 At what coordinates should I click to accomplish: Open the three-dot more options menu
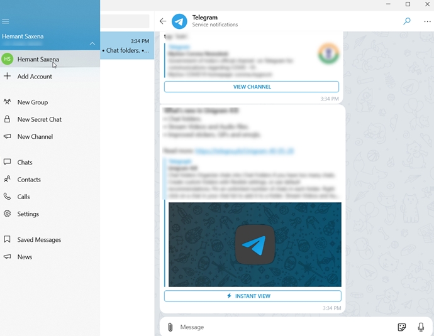point(428,21)
